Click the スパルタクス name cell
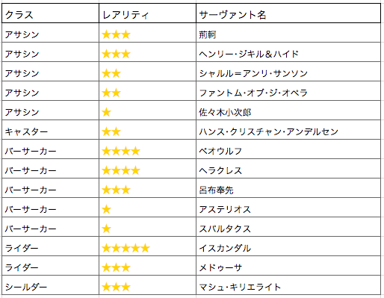The width and height of the screenshot is (384, 298). coord(288,227)
